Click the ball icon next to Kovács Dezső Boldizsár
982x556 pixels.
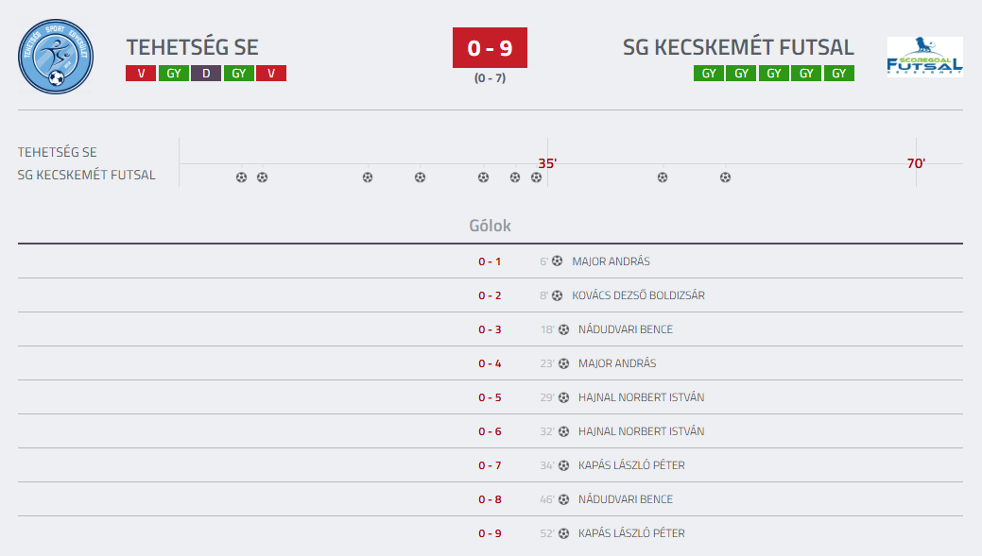click(557, 295)
